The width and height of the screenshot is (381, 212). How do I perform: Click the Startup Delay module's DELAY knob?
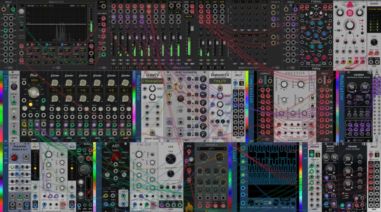click(14, 87)
